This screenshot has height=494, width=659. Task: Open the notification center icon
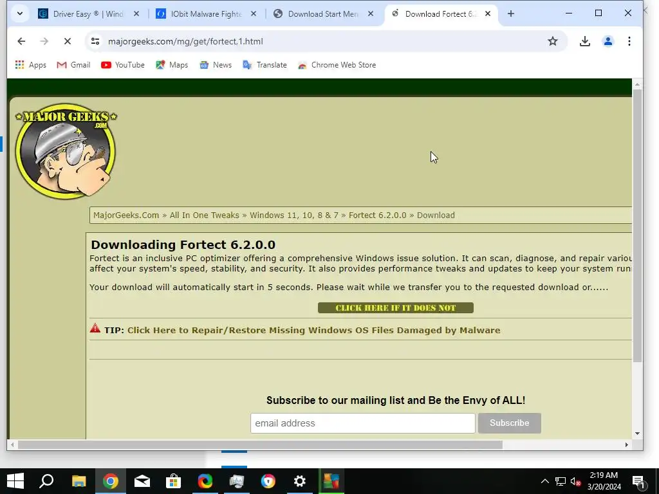[x=639, y=482]
